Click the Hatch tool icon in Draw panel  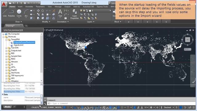31,18
